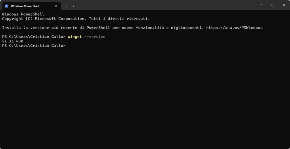Click the yellow winget command text

tap(75, 37)
